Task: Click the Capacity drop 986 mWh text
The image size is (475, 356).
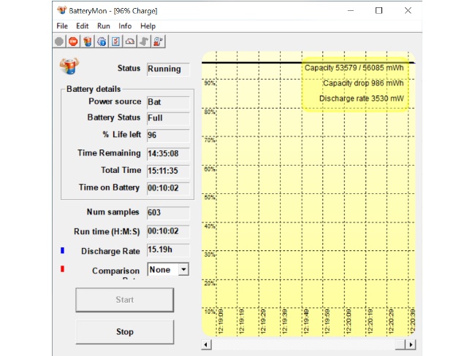Action: (363, 83)
